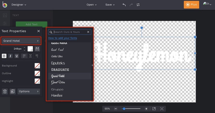The width and height of the screenshot is (215, 113).
Task: Open the edit sliders sidebar icon
Action: (5, 23)
